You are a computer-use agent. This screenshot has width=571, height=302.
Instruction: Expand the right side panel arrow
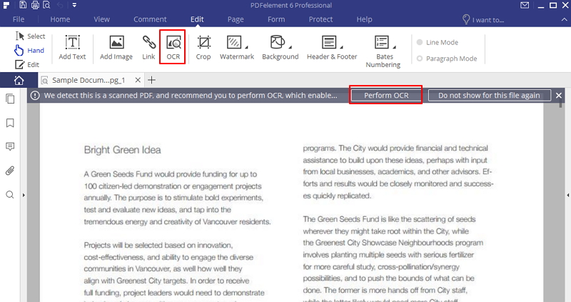[x=568, y=195]
